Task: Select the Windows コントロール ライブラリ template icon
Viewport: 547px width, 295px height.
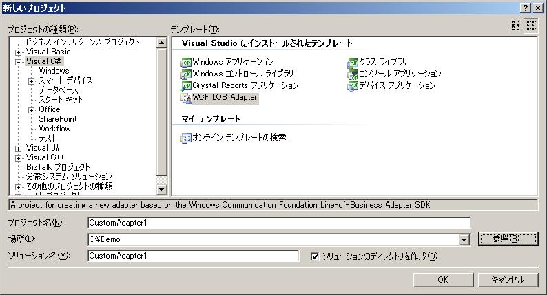Action: [186, 74]
